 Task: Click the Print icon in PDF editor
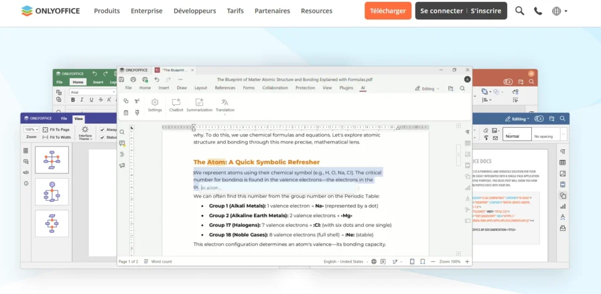pos(133,80)
